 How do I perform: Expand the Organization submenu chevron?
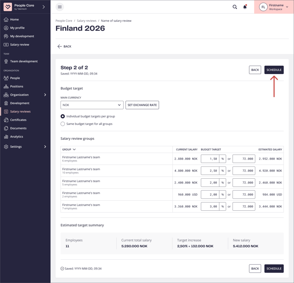[45, 95]
